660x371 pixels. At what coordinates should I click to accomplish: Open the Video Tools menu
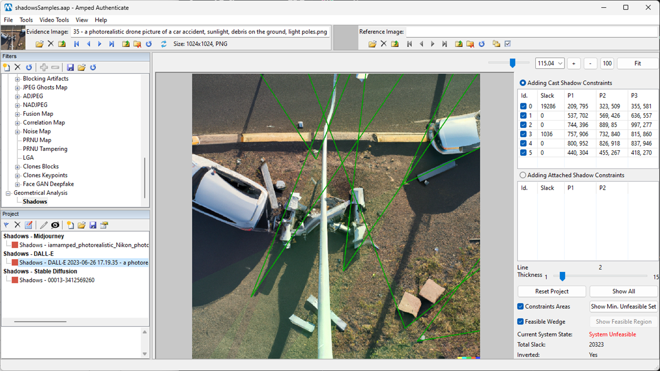(54, 20)
